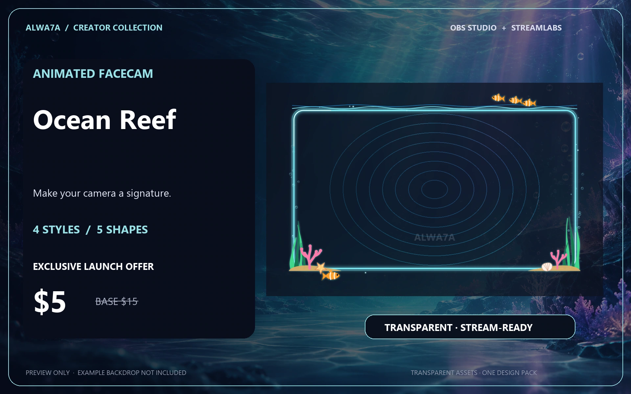Click TRANSPARENT ASSETS · ONE DESIGN PACK footer
Image resolution: width=631 pixels, height=394 pixels.
click(x=474, y=373)
